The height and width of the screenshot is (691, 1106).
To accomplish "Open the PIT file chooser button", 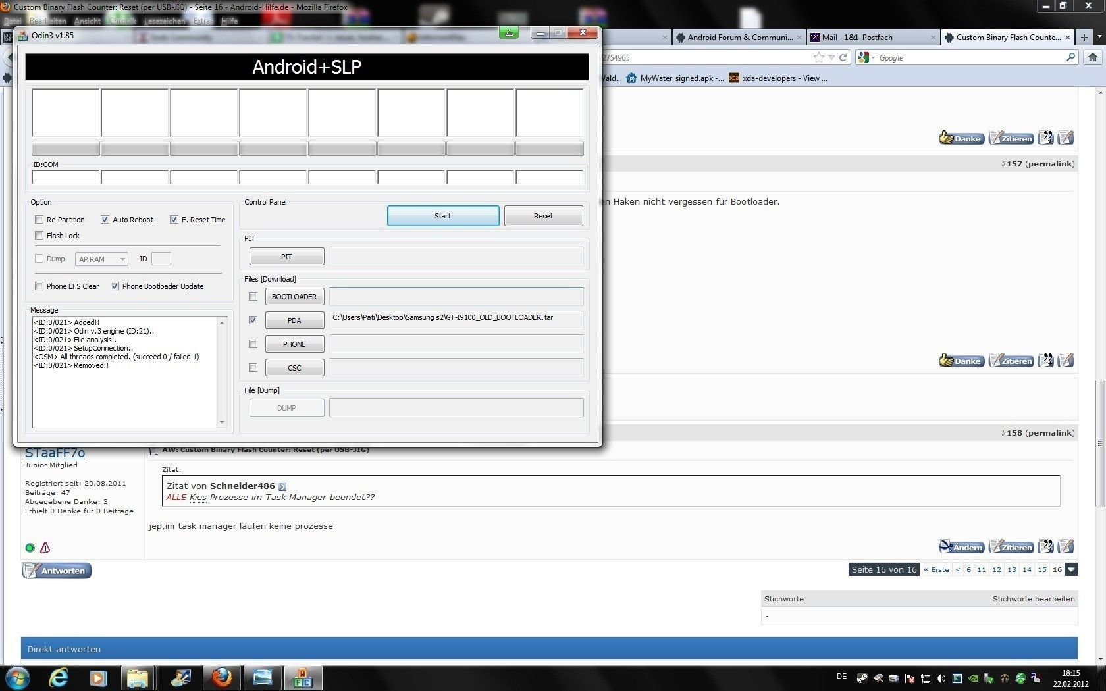I will [286, 257].
